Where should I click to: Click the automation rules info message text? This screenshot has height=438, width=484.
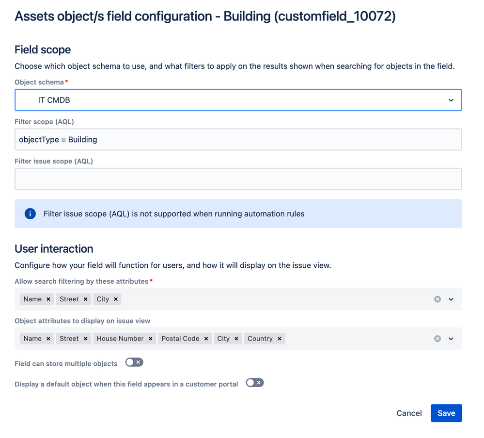tap(174, 214)
